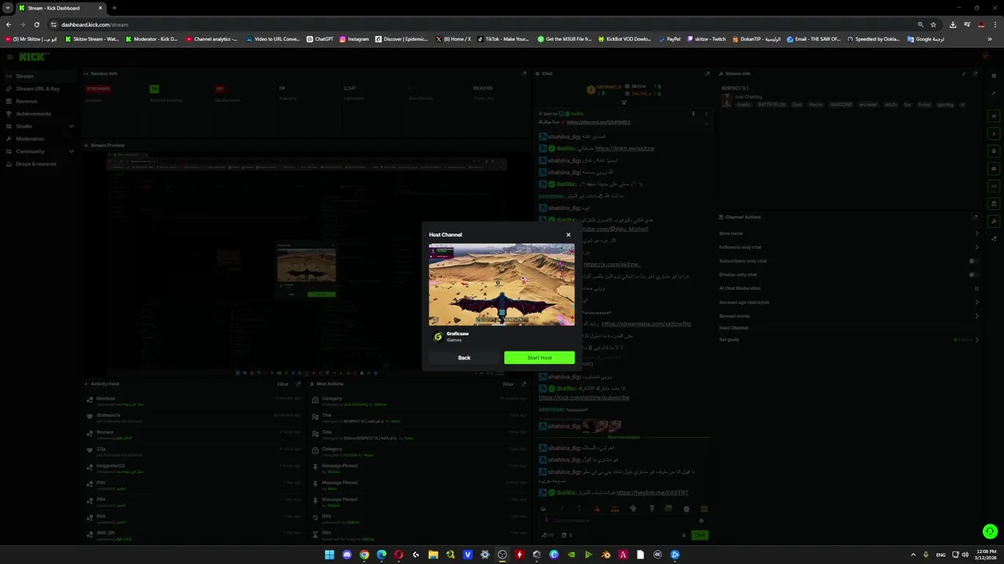The image size is (1004, 564).
Task: Toggle Emotes-only chat switch
Action: coord(973,275)
